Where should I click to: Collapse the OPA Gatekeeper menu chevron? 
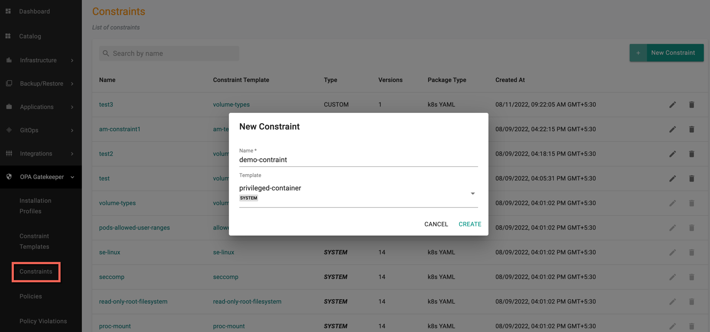(x=72, y=177)
